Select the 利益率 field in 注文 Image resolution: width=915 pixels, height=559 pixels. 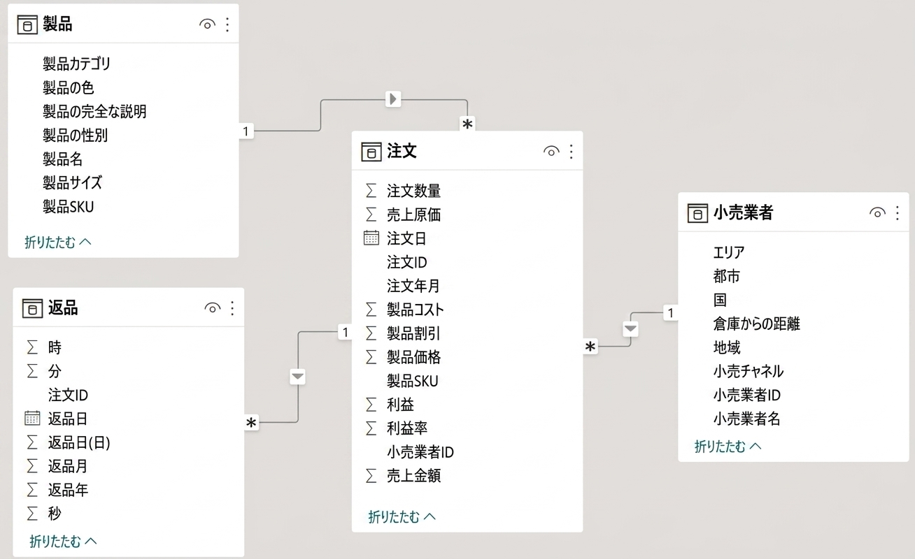[407, 428]
